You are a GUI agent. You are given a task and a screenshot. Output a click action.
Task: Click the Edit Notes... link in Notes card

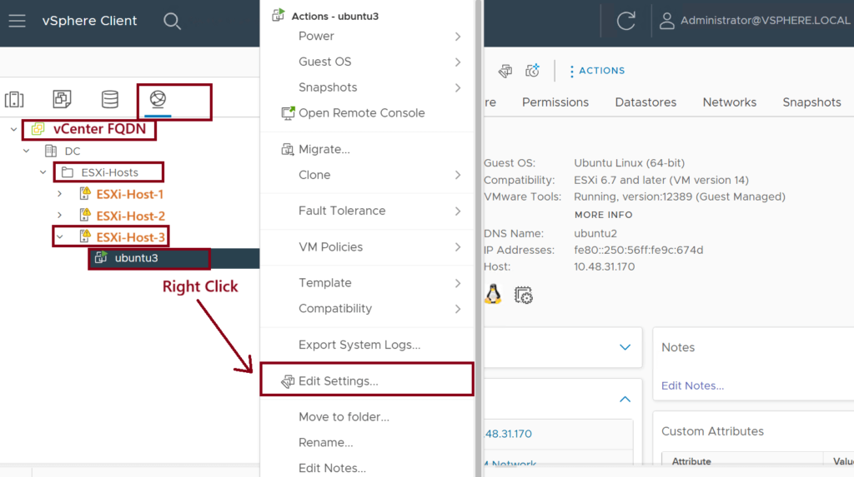(x=692, y=385)
